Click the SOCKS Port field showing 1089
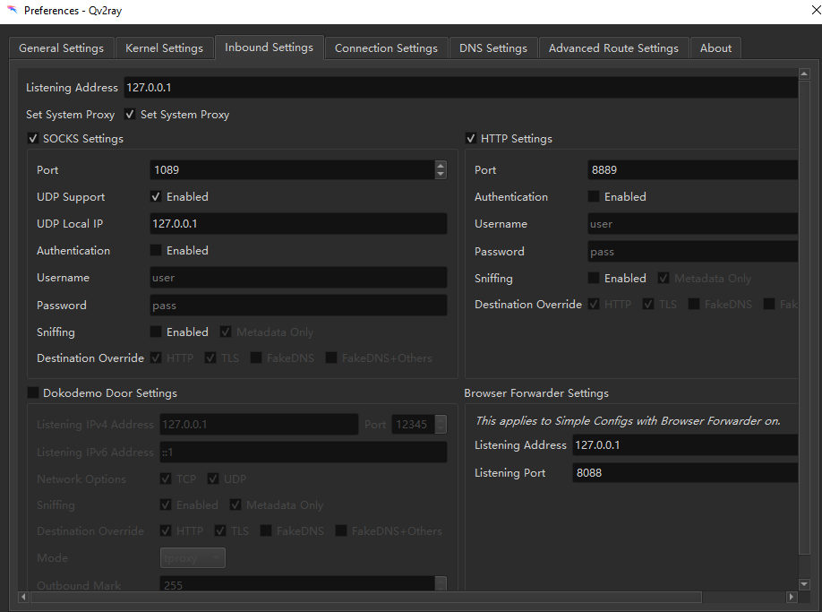Image resolution: width=822 pixels, height=612 pixels. click(x=293, y=170)
